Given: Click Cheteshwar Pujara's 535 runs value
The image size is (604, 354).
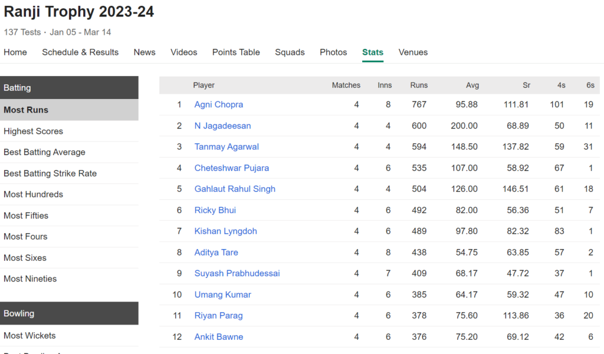Looking at the screenshot, I should [419, 168].
